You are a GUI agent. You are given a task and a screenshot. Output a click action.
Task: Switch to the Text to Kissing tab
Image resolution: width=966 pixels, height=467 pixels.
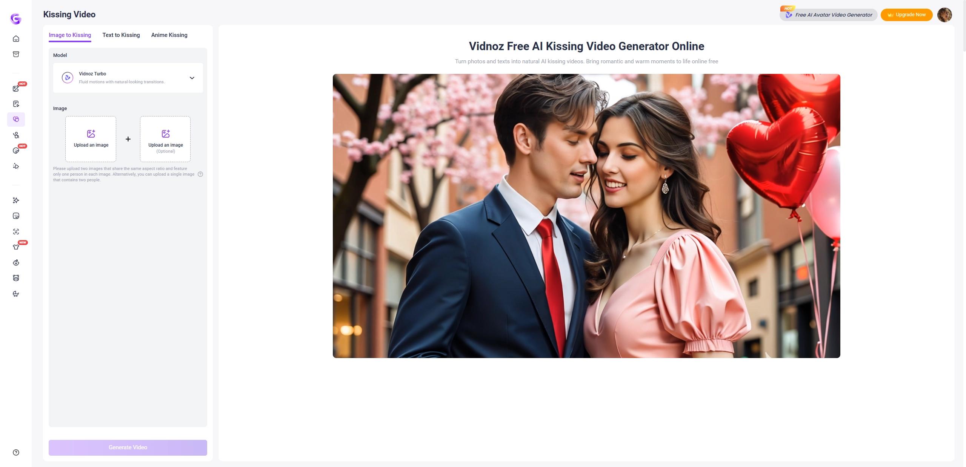[x=121, y=35]
